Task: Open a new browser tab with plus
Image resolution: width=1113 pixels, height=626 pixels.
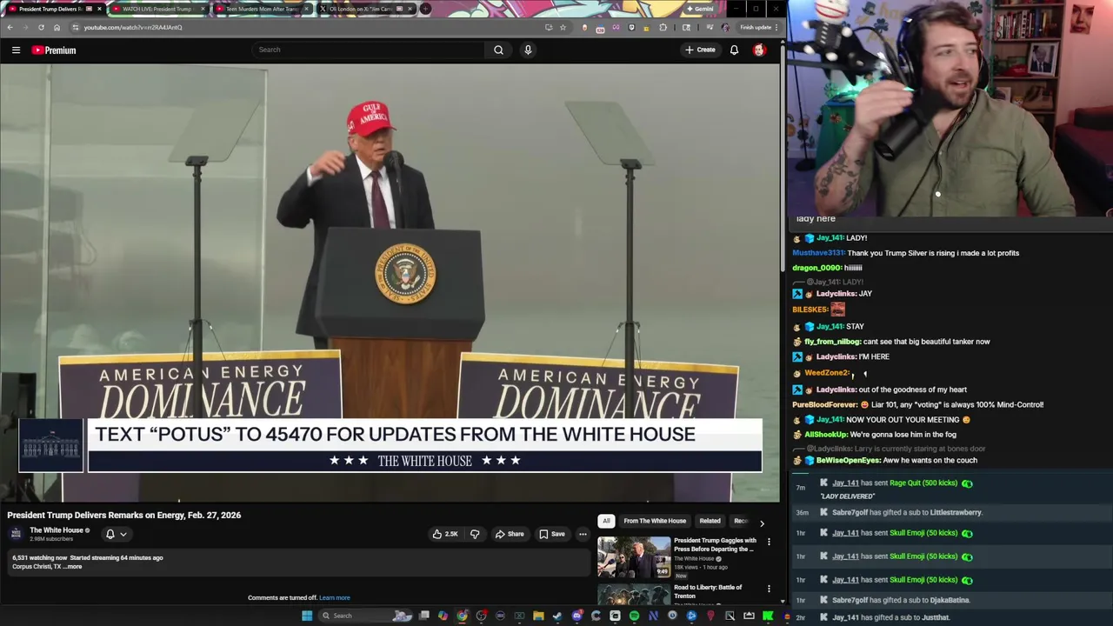Action: (425, 9)
